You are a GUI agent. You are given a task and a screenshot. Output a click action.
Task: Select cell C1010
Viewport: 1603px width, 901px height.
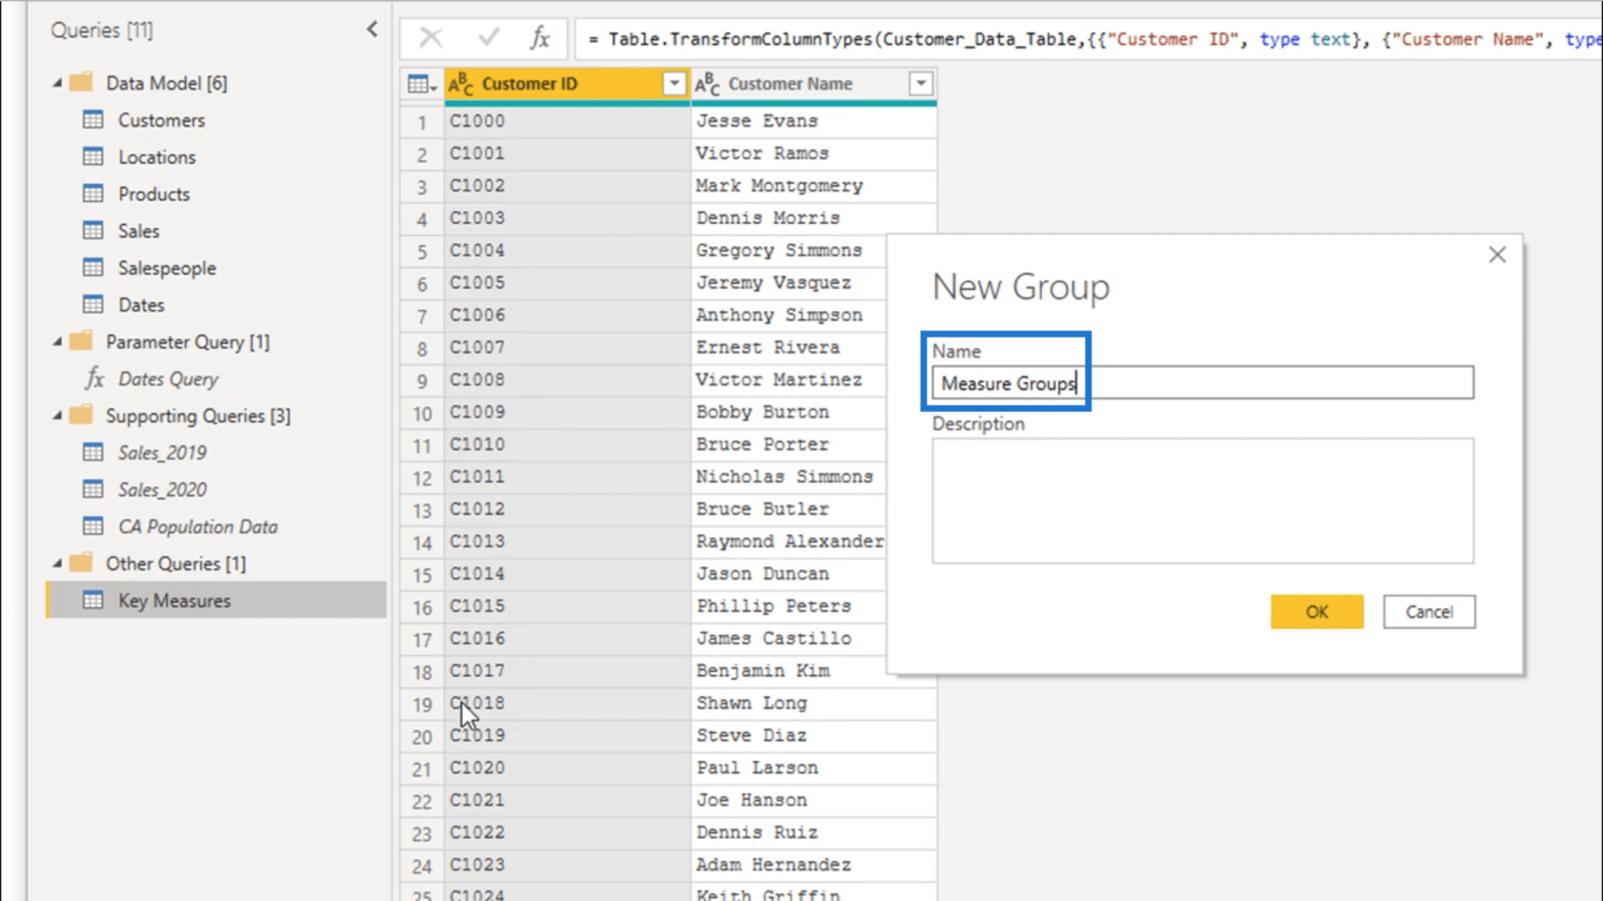coord(567,444)
